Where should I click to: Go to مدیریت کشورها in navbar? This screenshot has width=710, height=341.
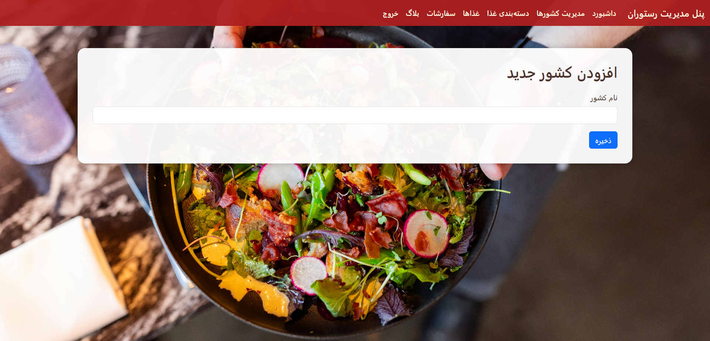tap(561, 13)
